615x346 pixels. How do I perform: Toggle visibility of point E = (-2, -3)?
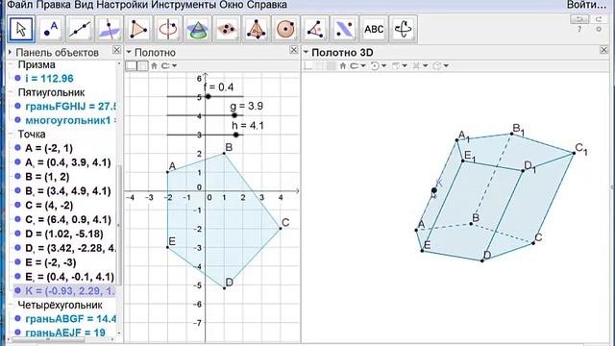pos(17,262)
